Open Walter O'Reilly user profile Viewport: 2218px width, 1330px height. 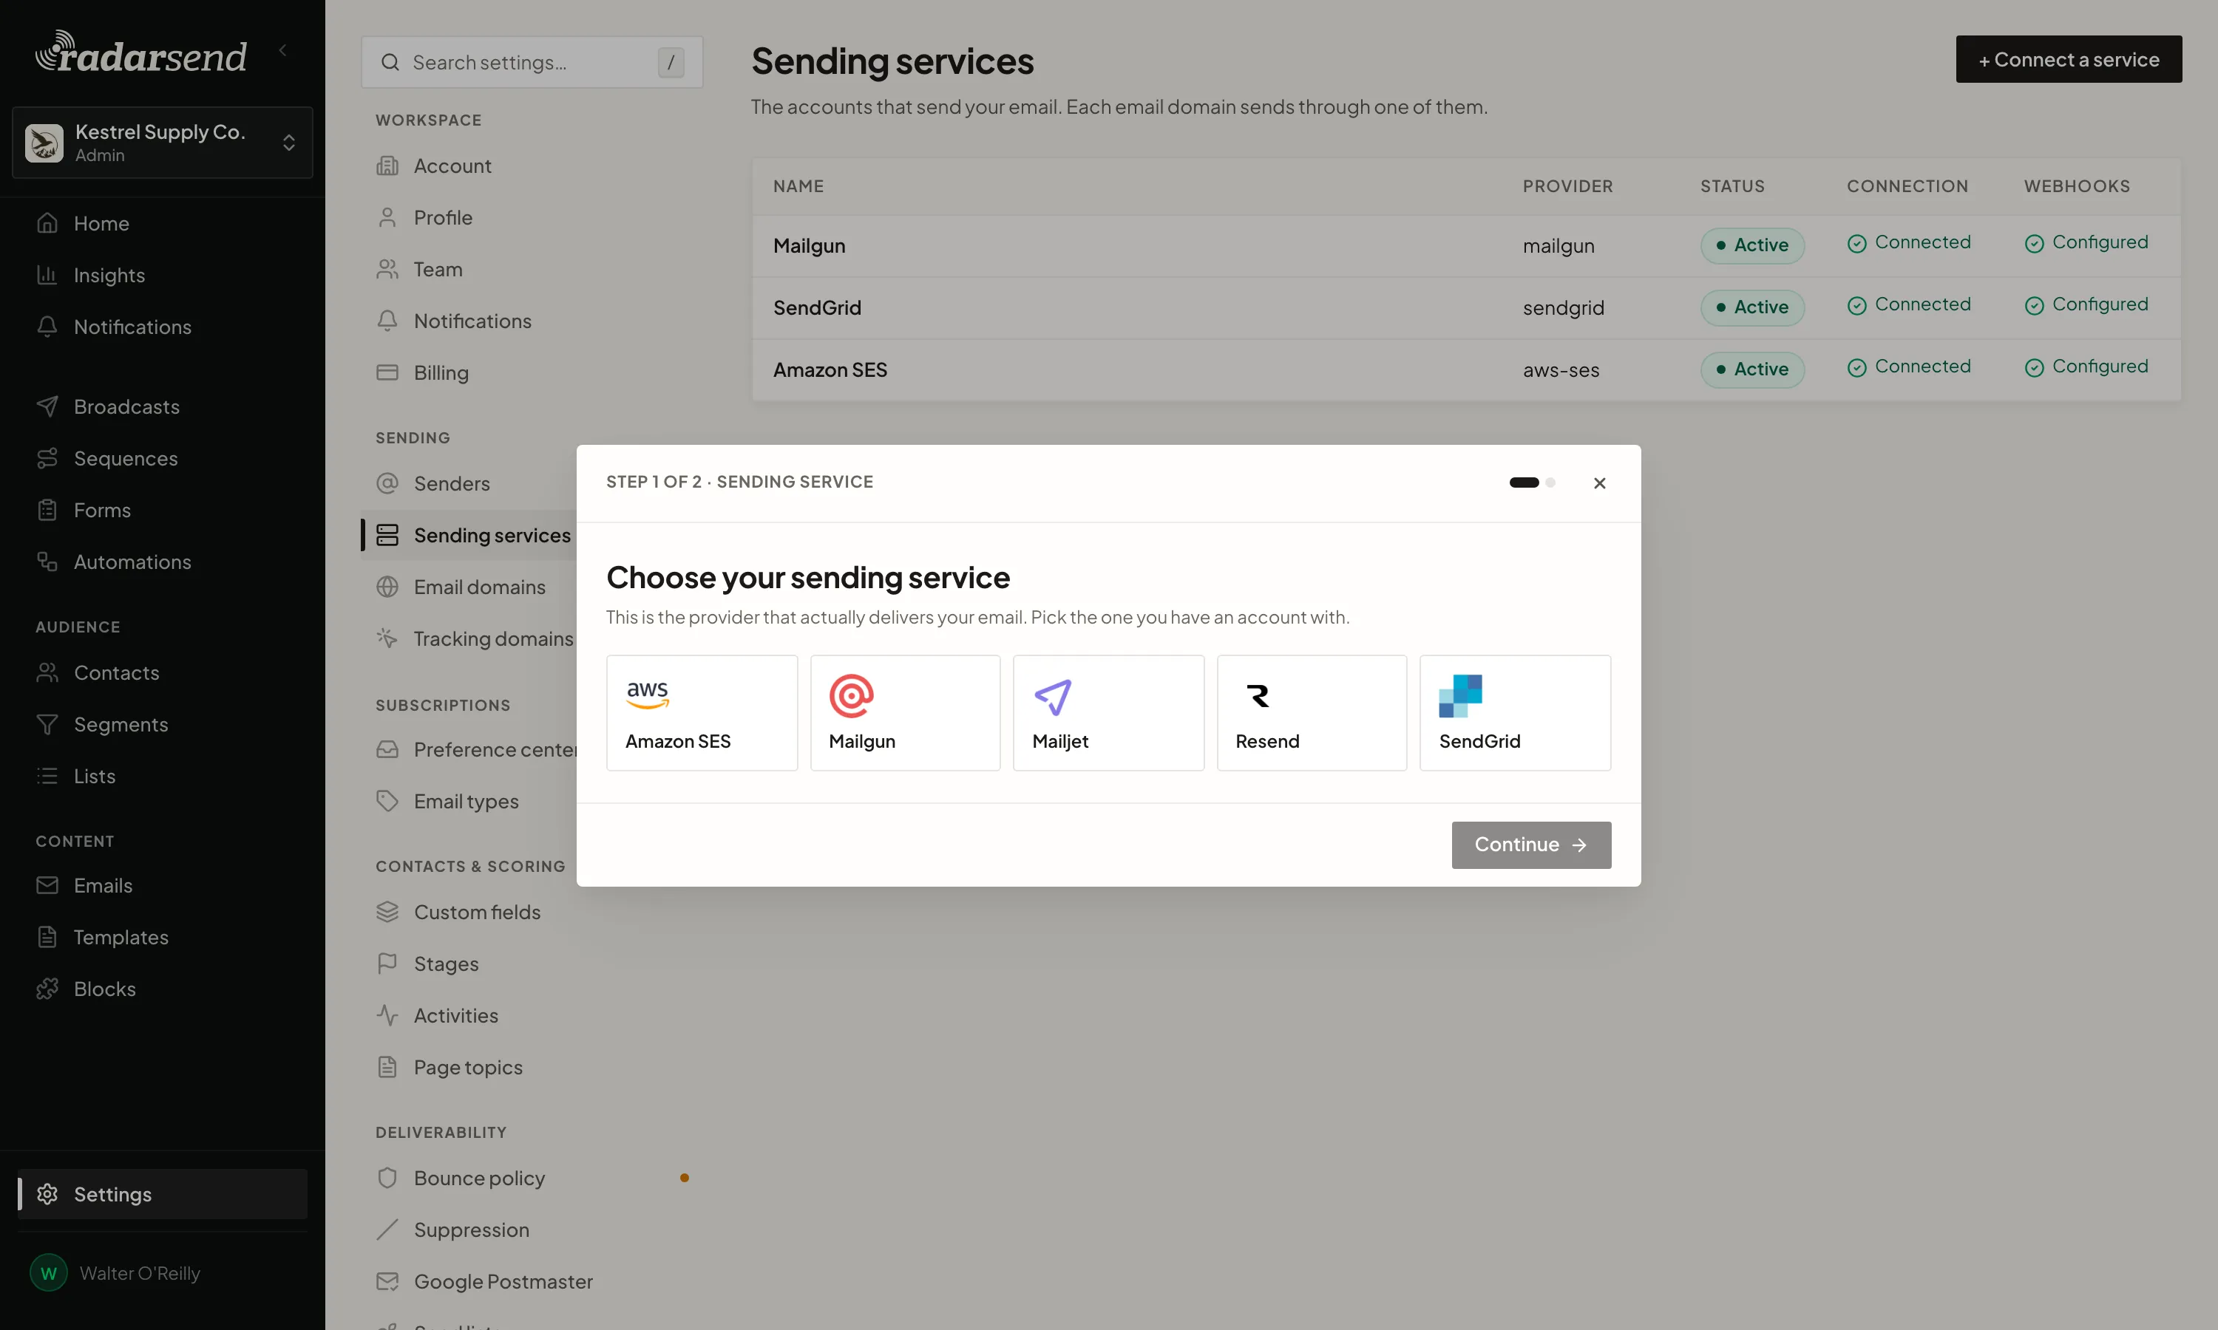pos(162,1272)
